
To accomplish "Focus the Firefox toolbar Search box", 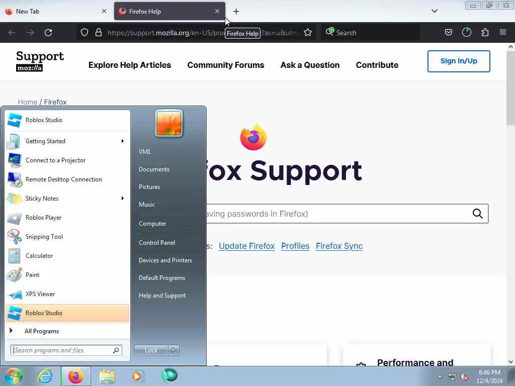I will [x=370, y=33].
